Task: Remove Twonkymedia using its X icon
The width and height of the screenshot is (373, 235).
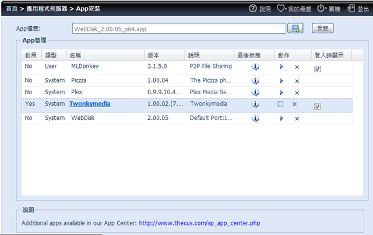Action: (294, 104)
